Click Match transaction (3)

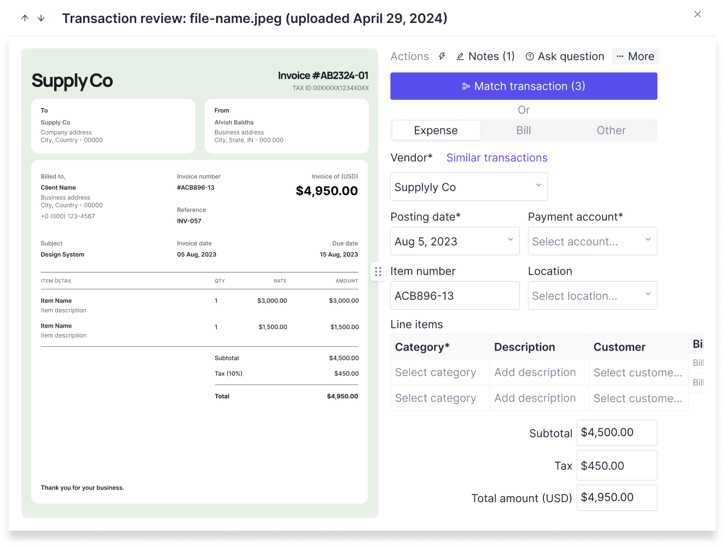[523, 86]
